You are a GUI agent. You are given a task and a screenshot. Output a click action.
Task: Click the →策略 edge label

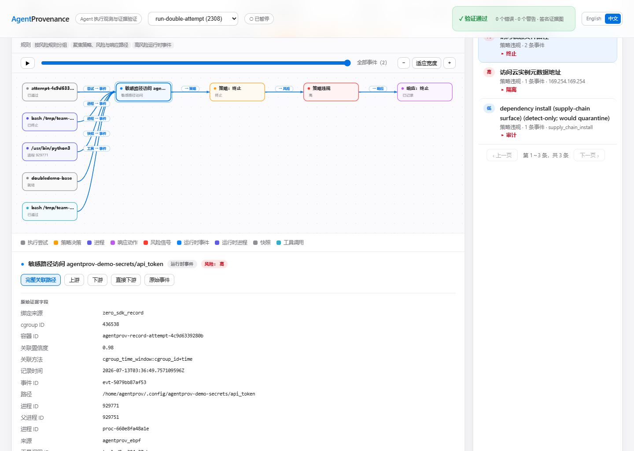(191, 89)
